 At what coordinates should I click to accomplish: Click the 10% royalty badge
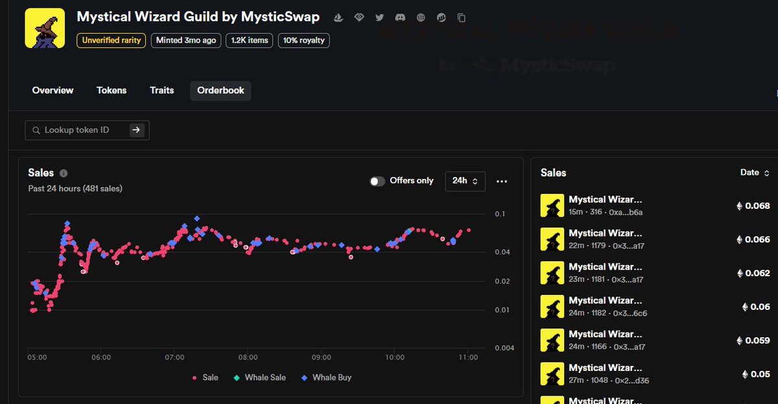click(x=304, y=40)
